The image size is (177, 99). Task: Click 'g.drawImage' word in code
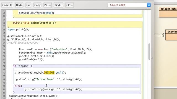(23, 73)
